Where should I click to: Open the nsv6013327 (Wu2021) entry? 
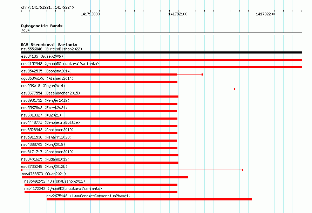(41, 115)
